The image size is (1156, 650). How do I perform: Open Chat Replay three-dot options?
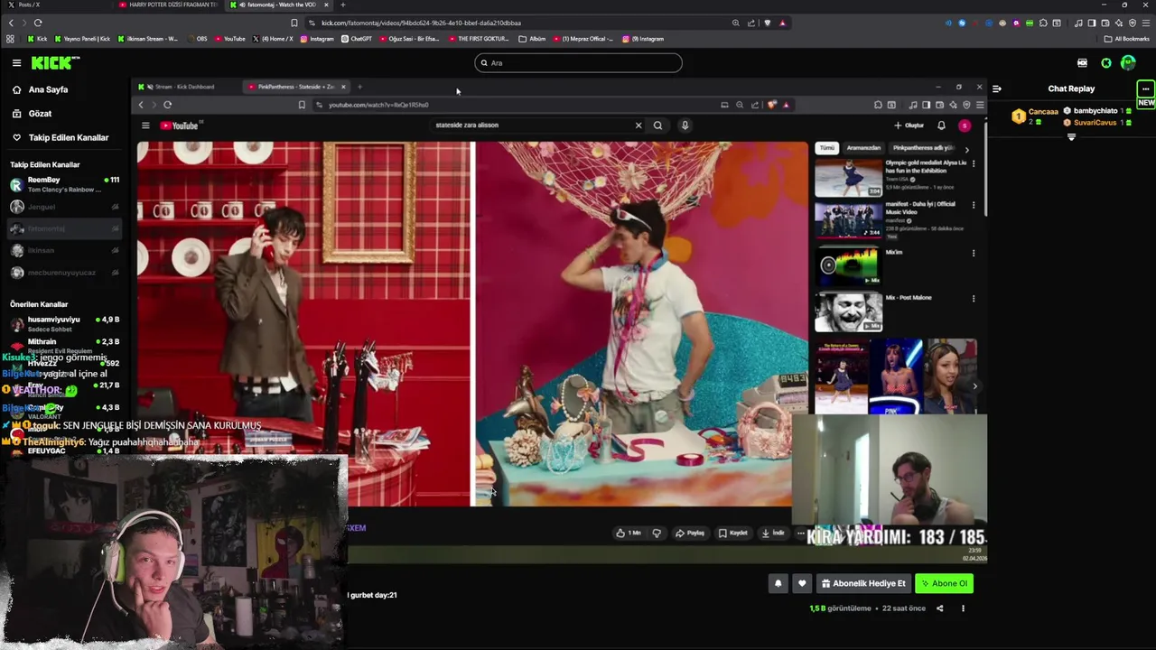1145,88
